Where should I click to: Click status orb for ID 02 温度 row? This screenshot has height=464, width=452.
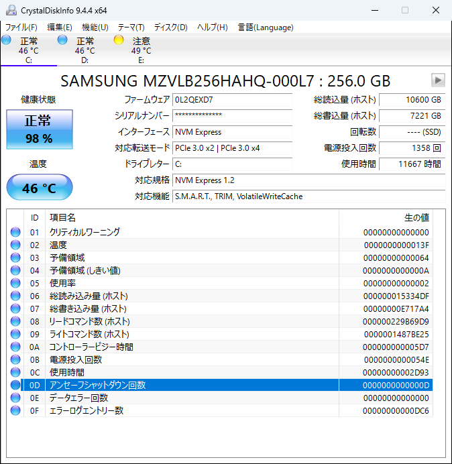coord(15,245)
